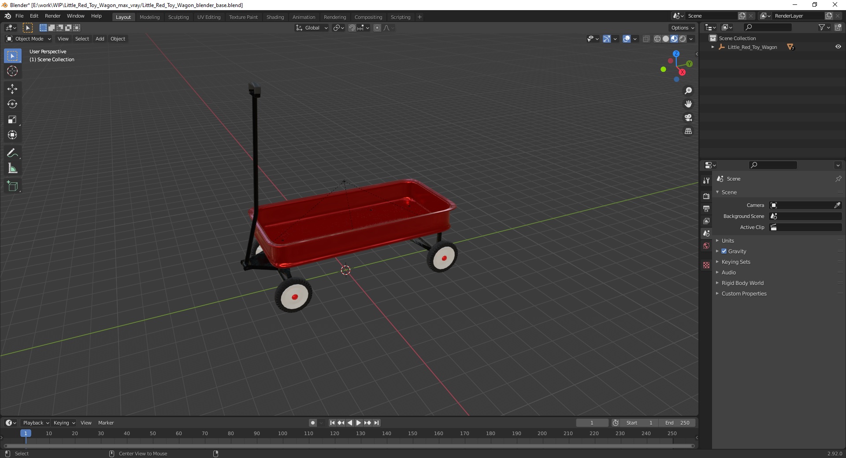Open the Tool properties tab
This screenshot has height=458, width=846.
[x=706, y=180]
